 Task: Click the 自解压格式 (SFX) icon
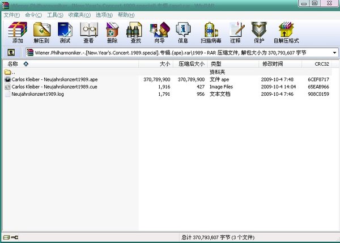286,32
